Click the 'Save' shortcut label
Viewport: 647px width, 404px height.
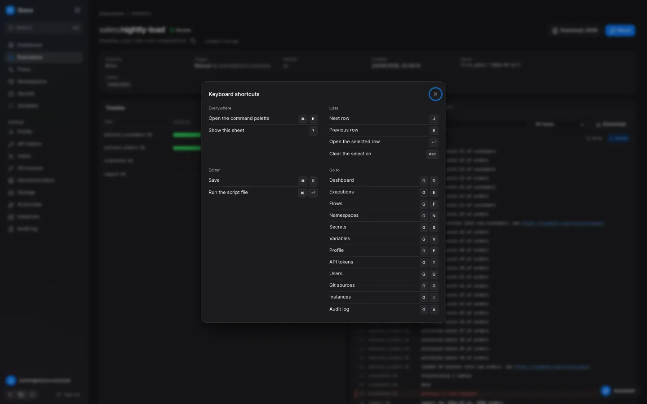click(x=214, y=180)
